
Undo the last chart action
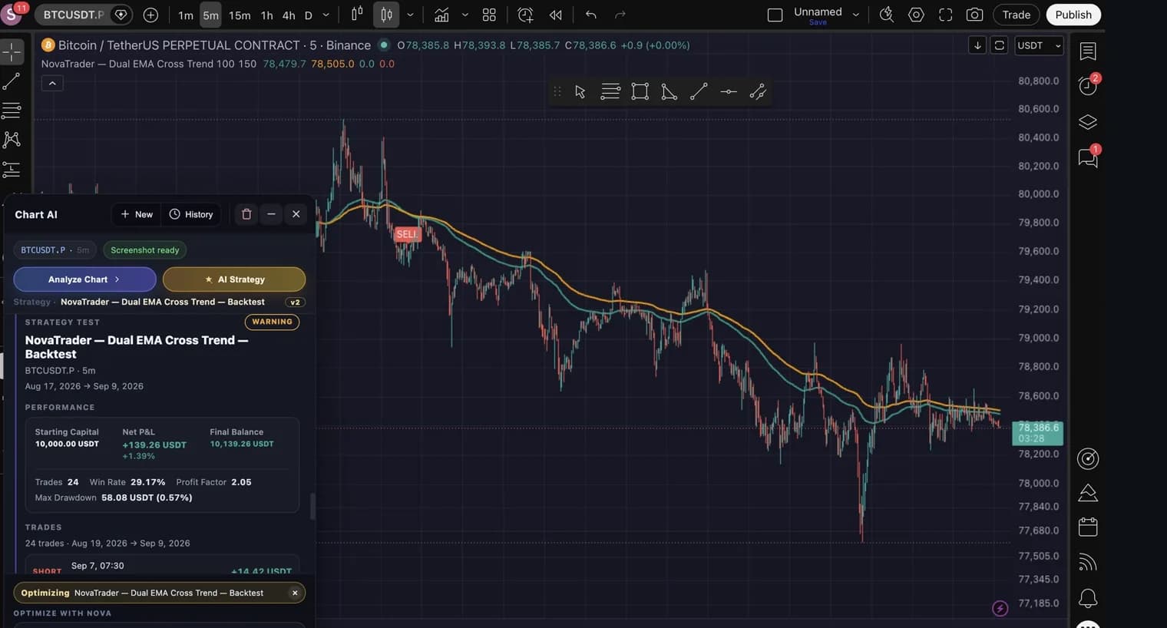[590, 15]
